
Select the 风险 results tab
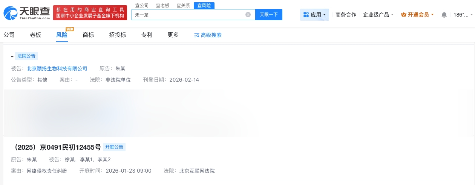62,35
